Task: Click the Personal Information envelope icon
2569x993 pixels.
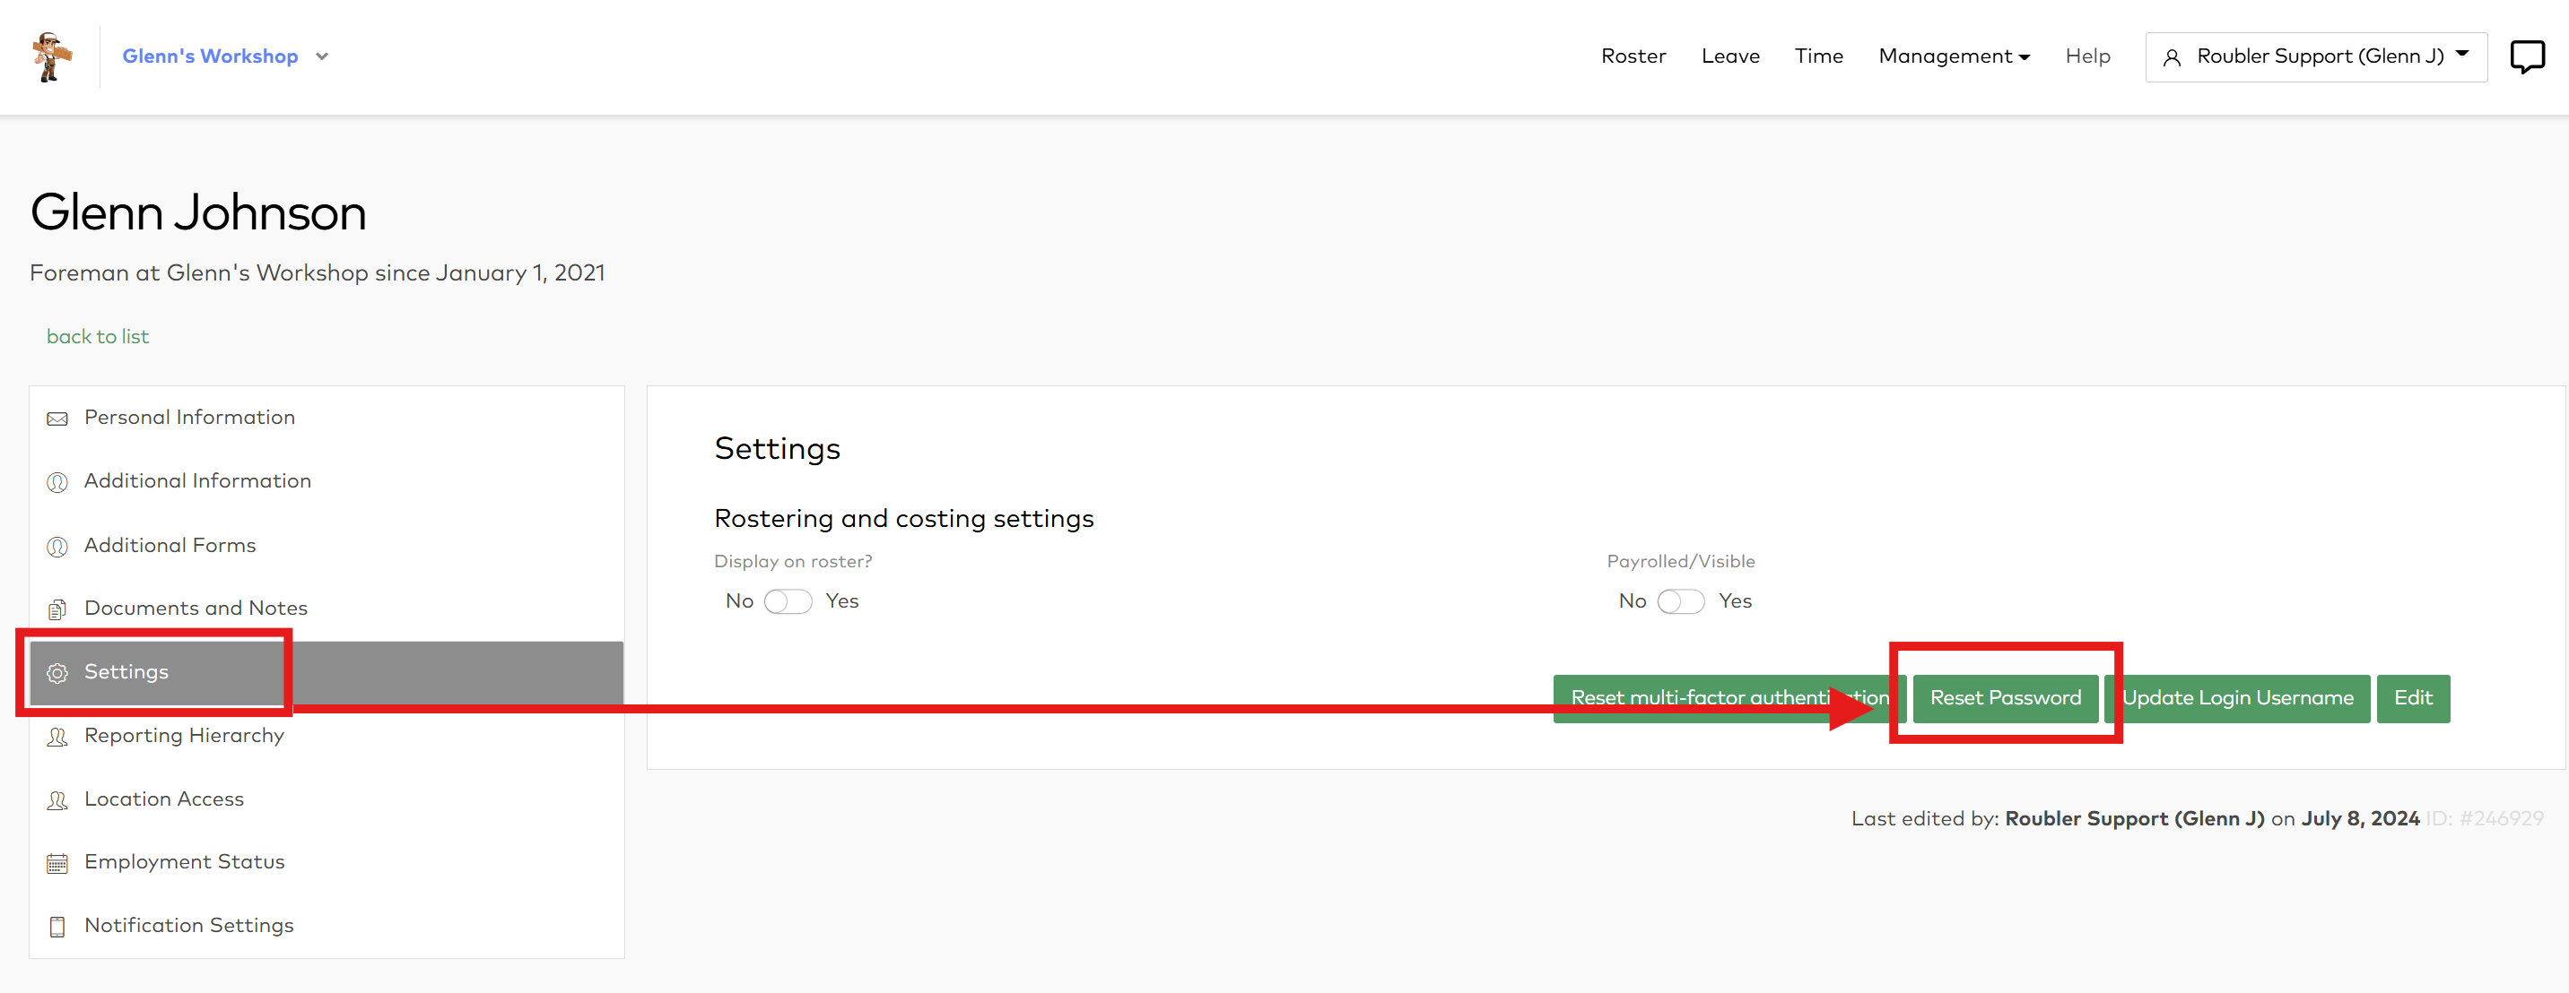Action: click(x=57, y=419)
